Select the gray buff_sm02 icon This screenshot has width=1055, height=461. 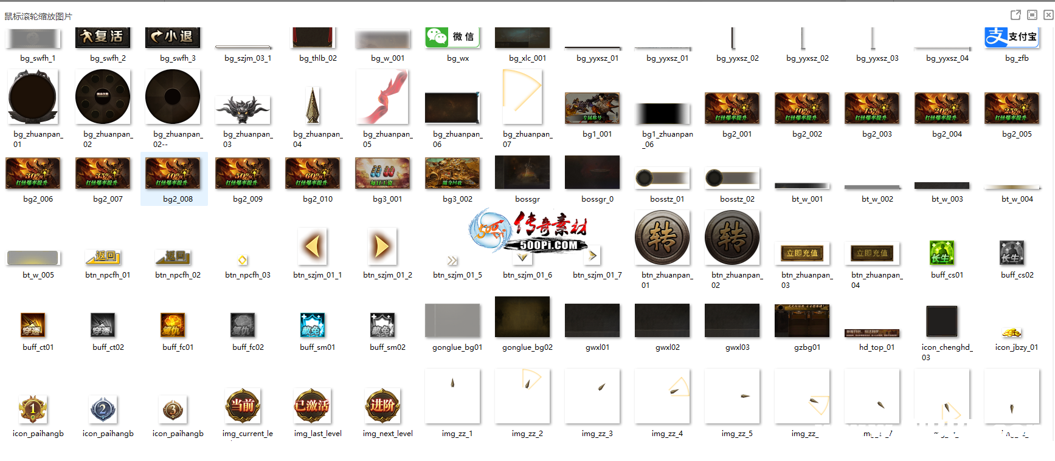tap(382, 325)
